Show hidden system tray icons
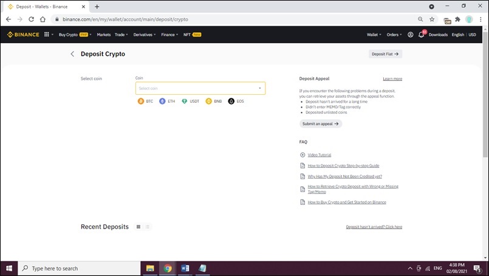This screenshot has height=276, width=489. pyautogui.click(x=410, y=268)
